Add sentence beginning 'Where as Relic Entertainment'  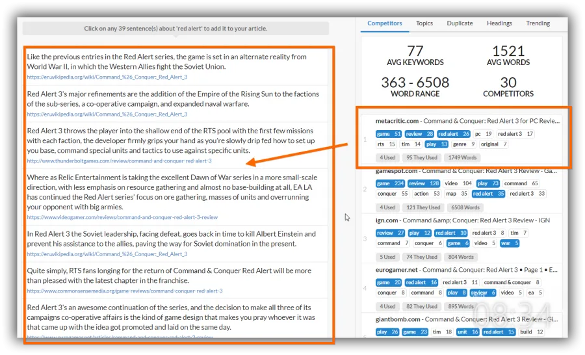pyautogui.click(x=172, y=192)
